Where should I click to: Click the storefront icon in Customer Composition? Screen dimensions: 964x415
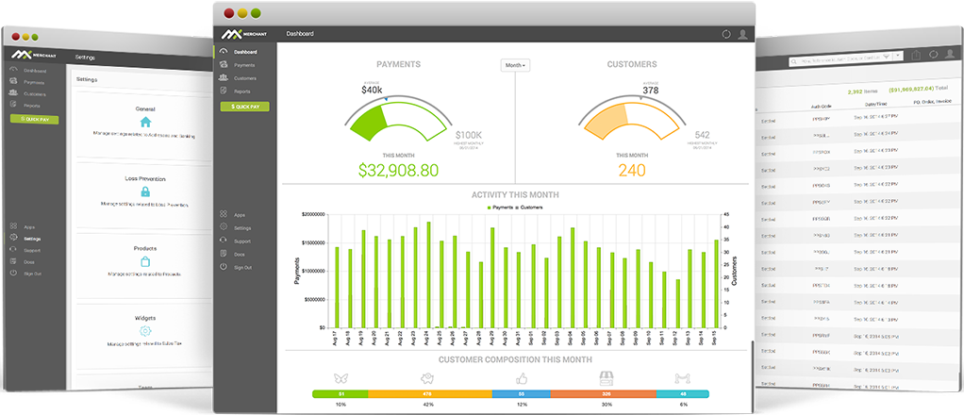[607, 377]
